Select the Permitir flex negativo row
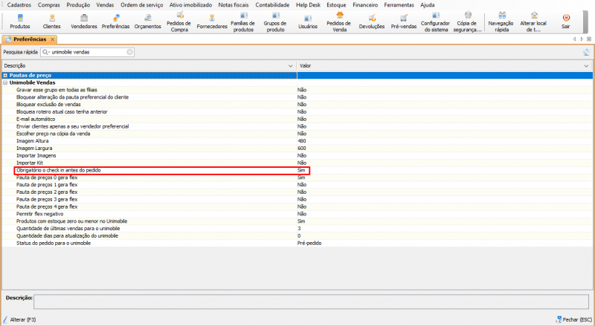 [297, 214]
